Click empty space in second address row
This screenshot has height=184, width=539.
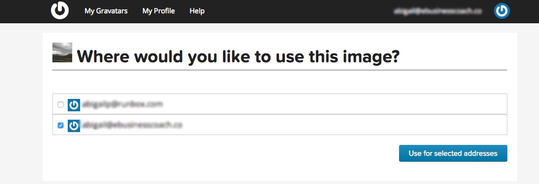coord(344,125)
